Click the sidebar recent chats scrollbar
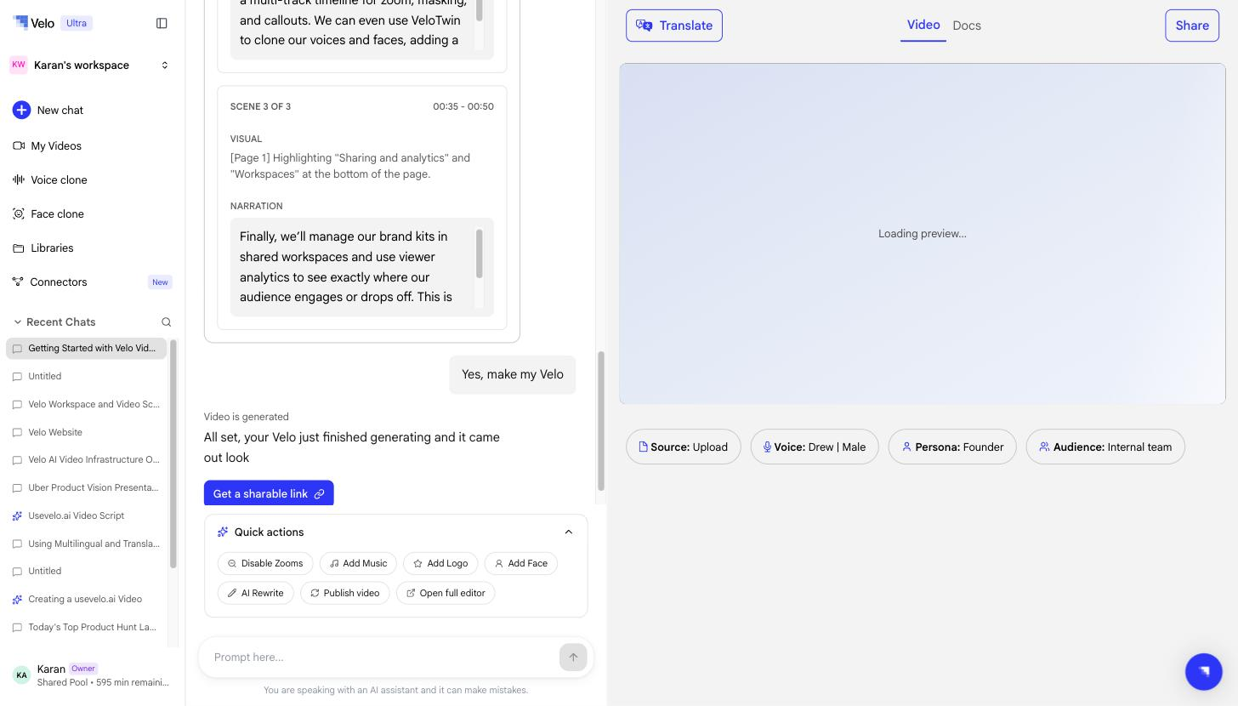The height and width of the screenshot is (706, 1238). point(173,453)
